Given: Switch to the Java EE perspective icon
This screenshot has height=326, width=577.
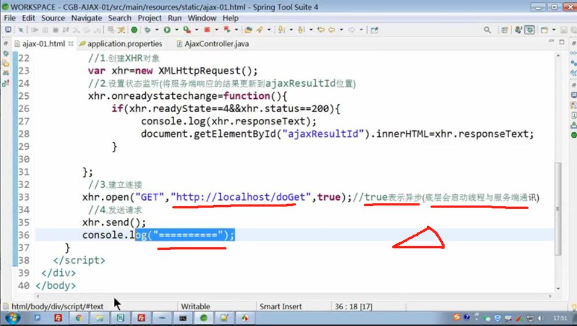Looking at the screenshot, I should click(x=519, y=30).
